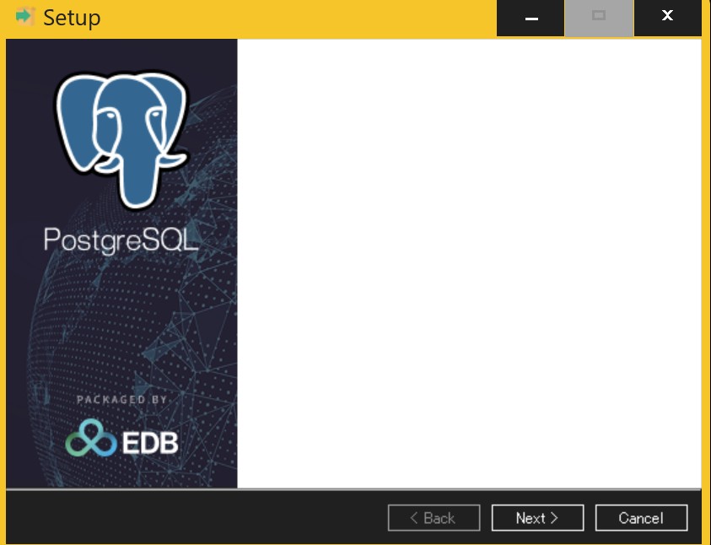Viewport: 711px width, 545px height.
Task: Close the Setup window with X
Action: coord(667,18)
